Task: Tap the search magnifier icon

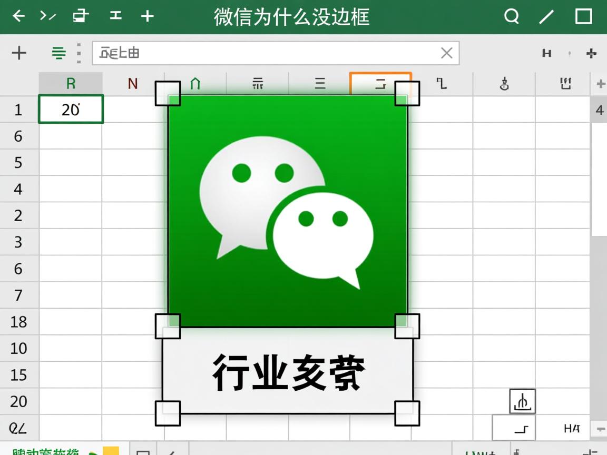Action: (512, 16)
